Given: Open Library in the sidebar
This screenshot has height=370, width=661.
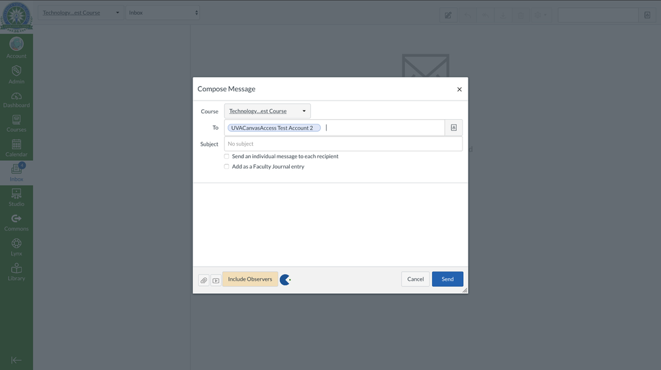Looking at the screenshot, I should pos(17,271).
